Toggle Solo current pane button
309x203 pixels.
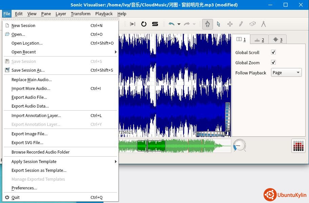155,24
